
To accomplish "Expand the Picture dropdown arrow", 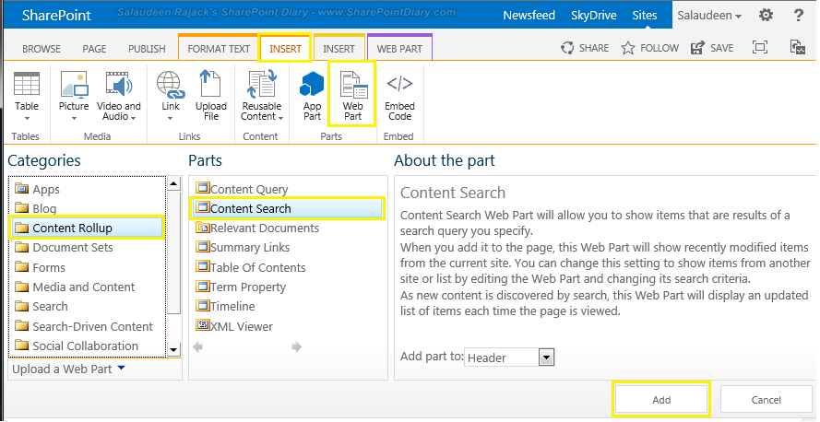I will [x=74, y=118].
